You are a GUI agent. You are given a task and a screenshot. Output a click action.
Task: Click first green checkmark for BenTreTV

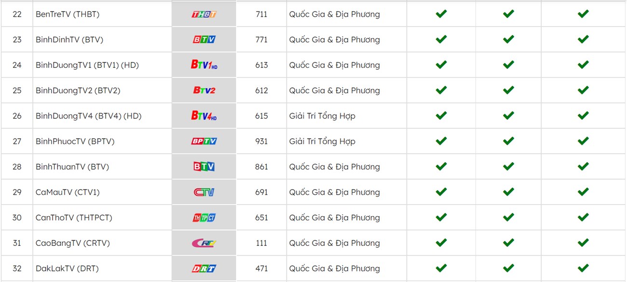point(441,14)
